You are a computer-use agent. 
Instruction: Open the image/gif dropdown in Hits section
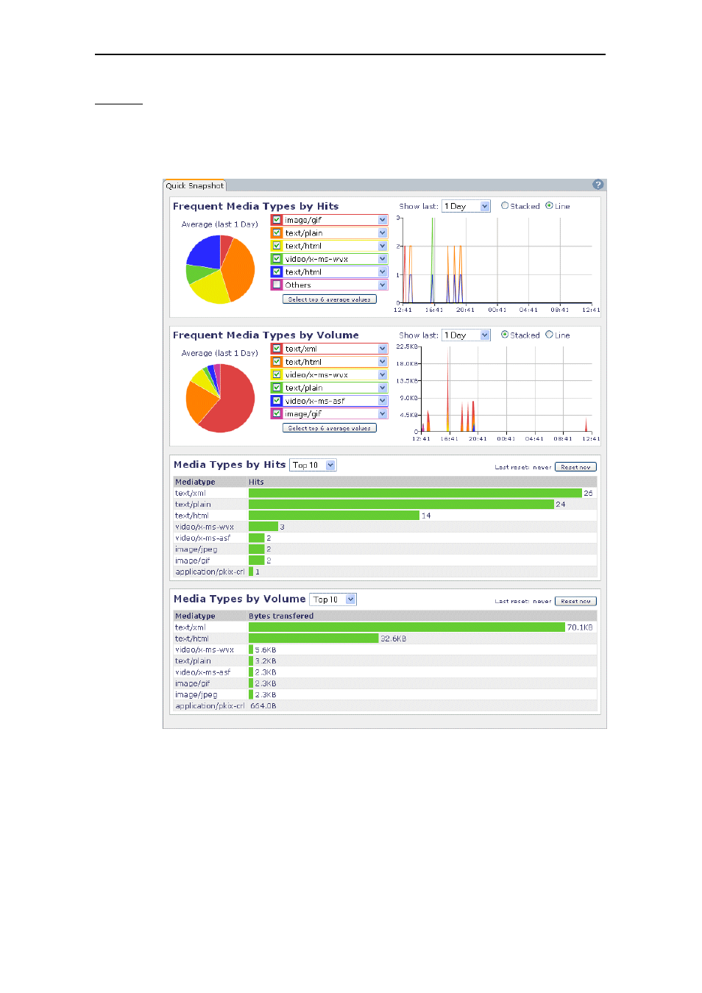383,220
